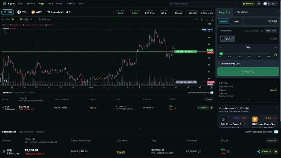Open the More navigation menu
The image size is (281, 158).
click(81, 4)
